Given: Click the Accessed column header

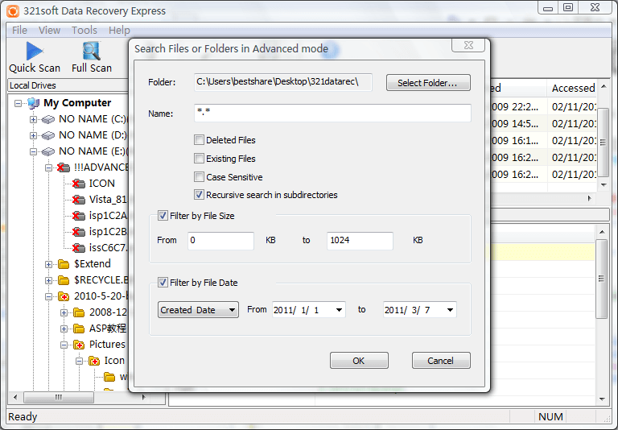Looking at the screenshot, I should [573, 88].
